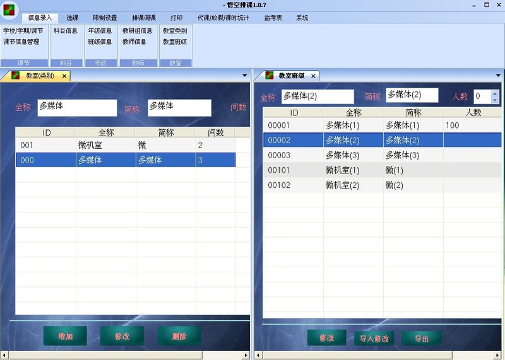Close the 教室班级 tab
This screenshot has height=360, width=505.
coord(313,76)
